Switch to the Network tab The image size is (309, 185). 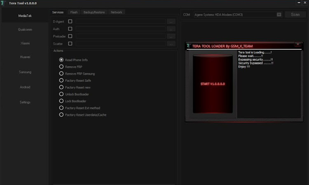[x=116, y=12]
